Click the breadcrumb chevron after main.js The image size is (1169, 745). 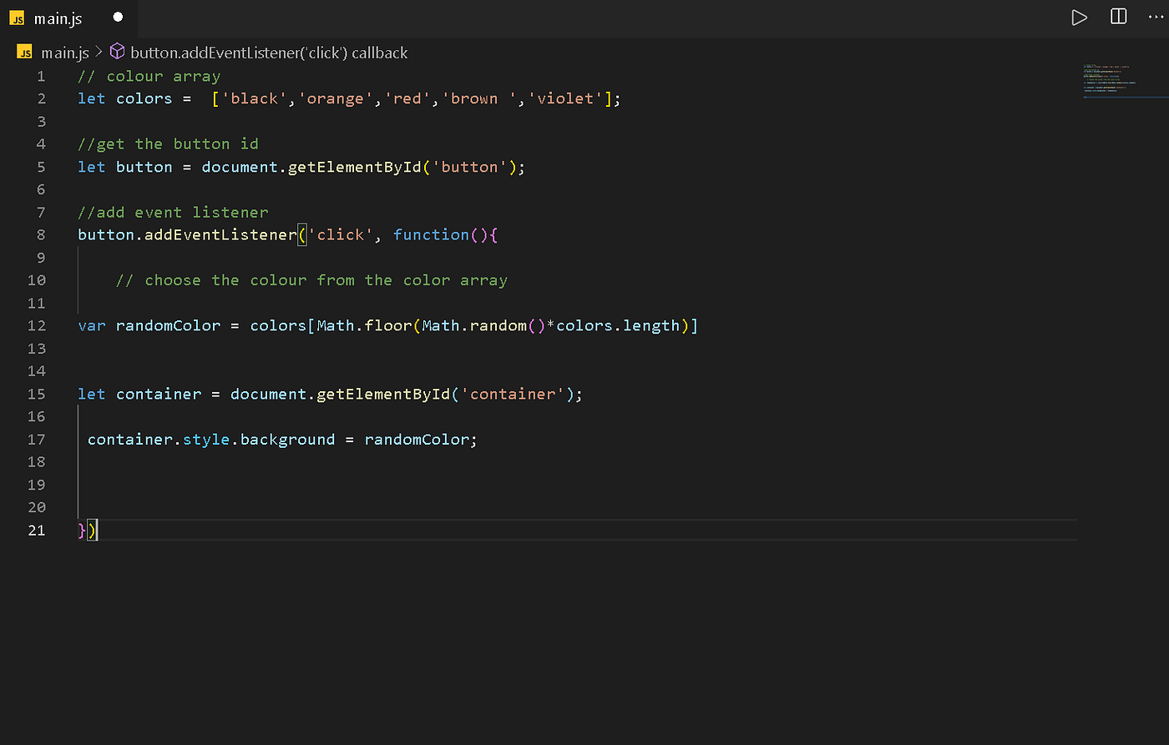point(98,52)
